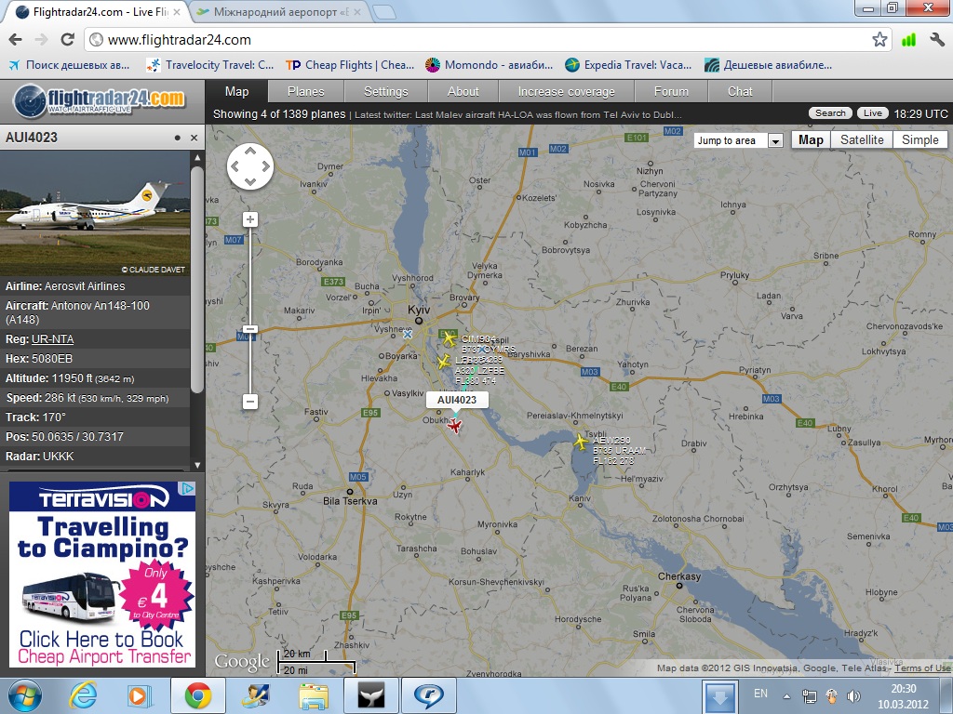The height and width of the screenshot is (714, 953).
Task: Bookmark this page with the star icon
Action: [x=879, y=40]
